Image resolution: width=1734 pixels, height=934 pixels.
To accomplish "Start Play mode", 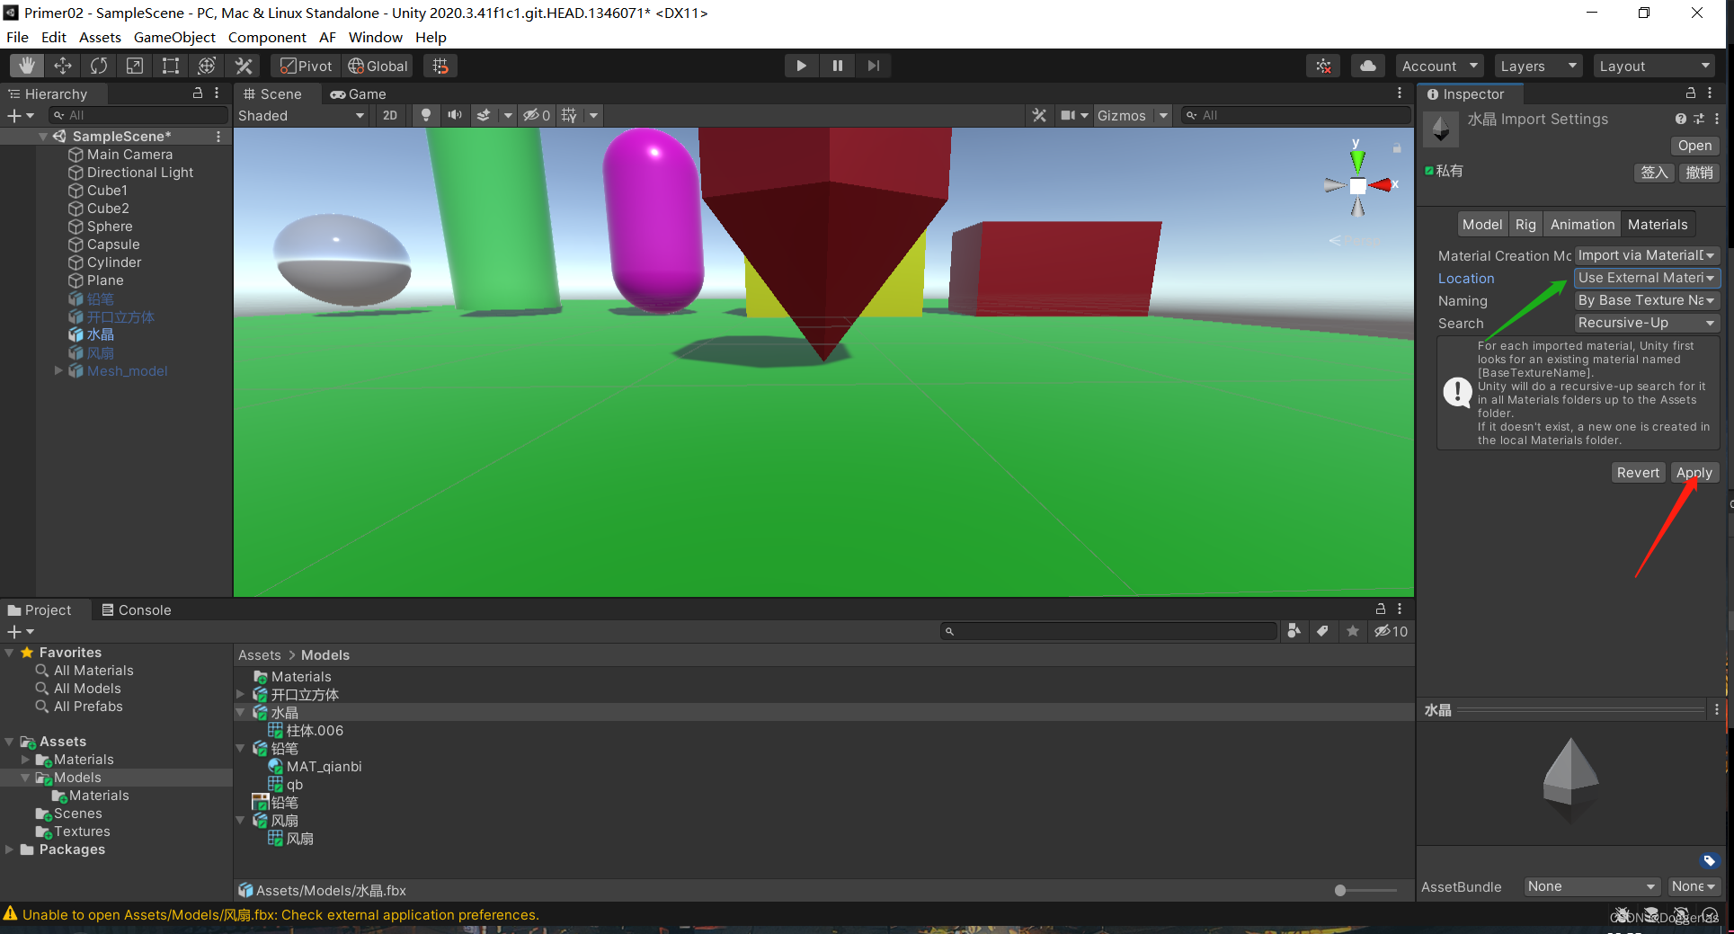I will click(x=801, y=66).
